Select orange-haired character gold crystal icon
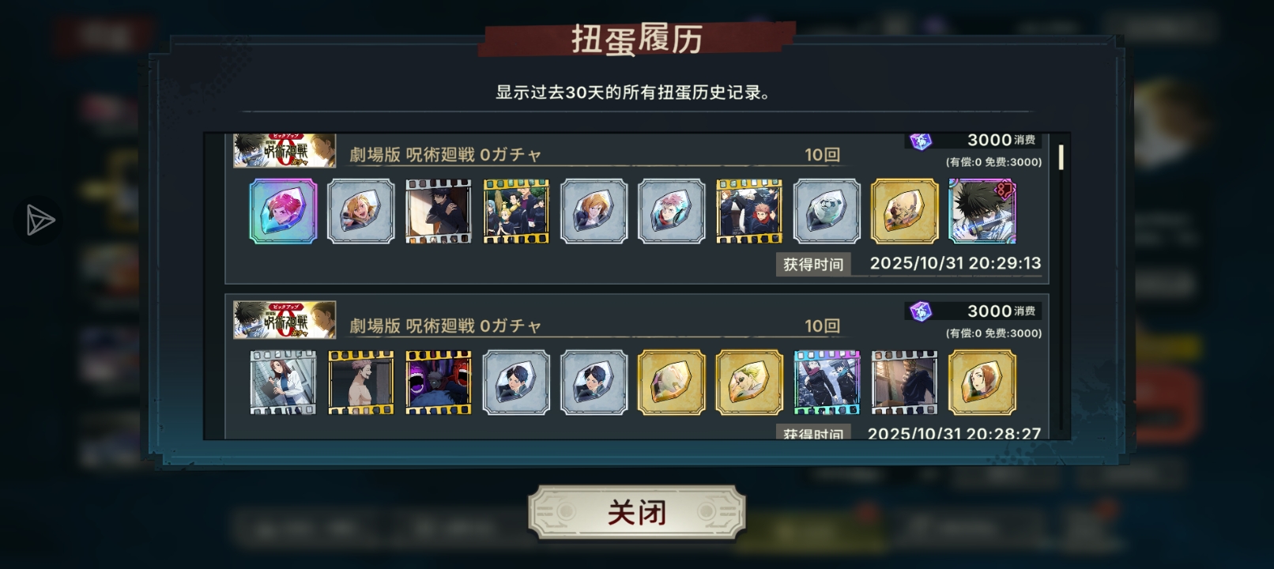1274x569 pixels. pyautogui.click(x=982, y=382)
